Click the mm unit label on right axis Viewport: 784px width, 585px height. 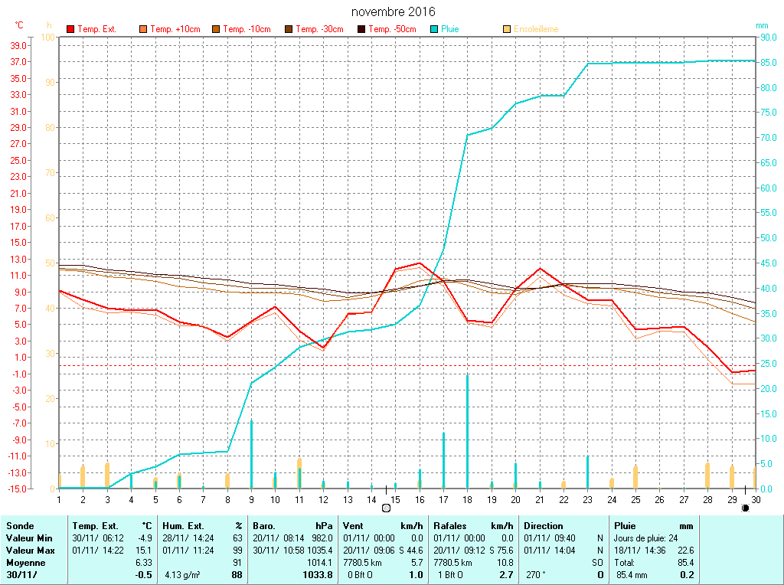[x=761, y=25]
